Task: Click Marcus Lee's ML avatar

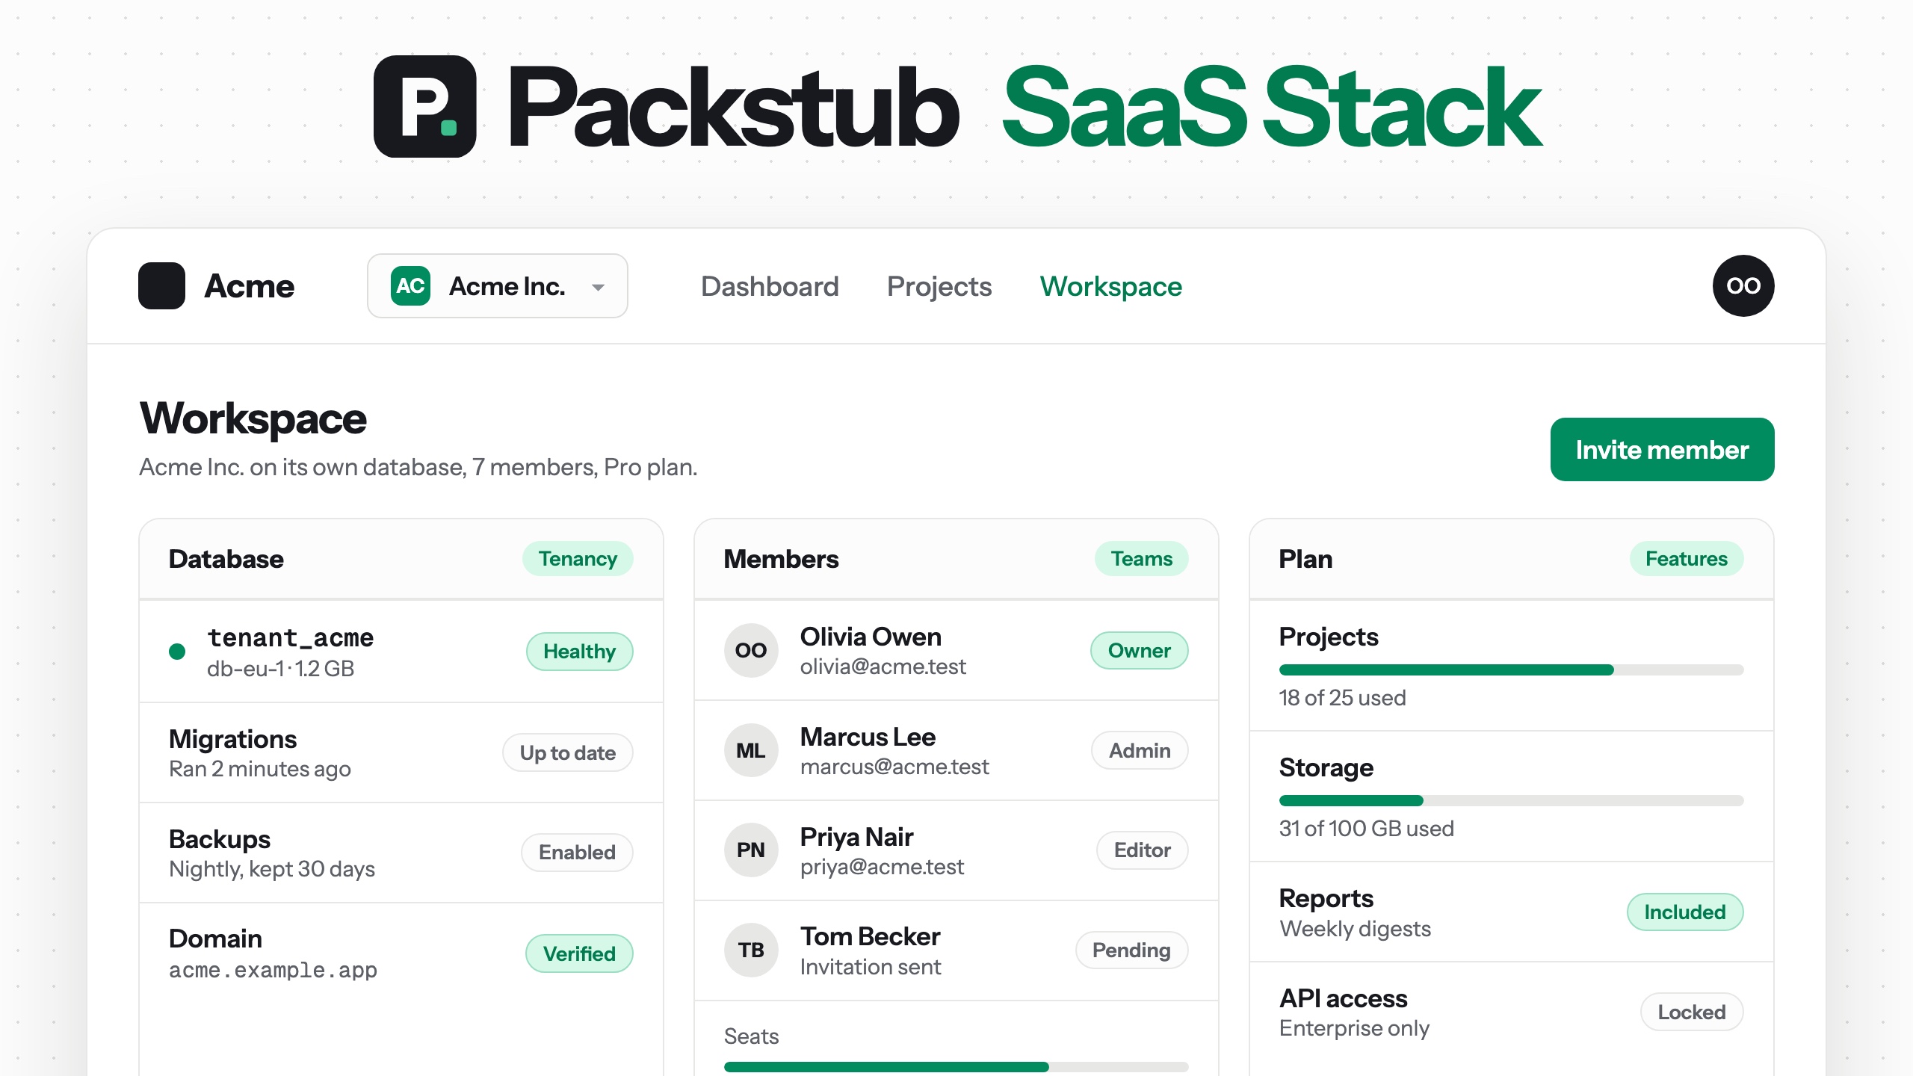Action: [751, 750]
